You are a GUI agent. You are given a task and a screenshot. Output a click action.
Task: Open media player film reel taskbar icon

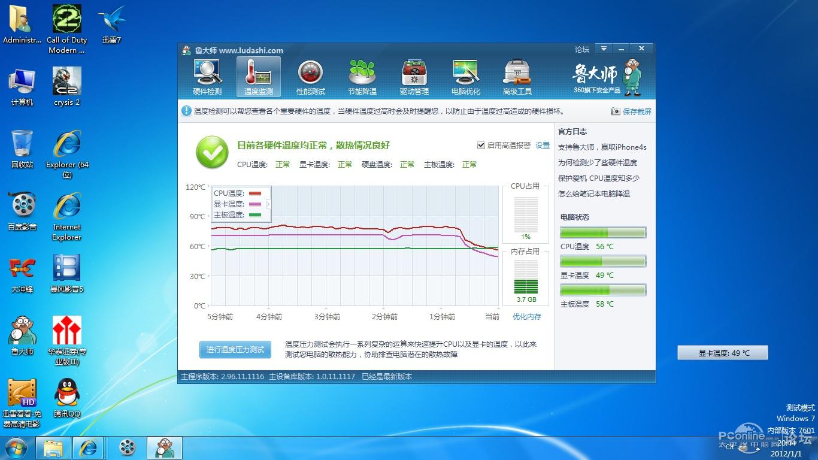tap(127, 447)
